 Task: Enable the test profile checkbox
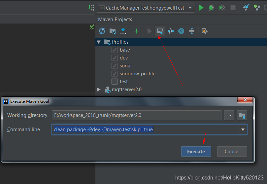click(x=115, y=82)
